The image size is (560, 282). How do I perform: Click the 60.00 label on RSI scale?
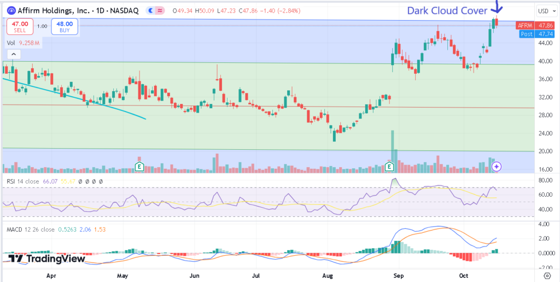coord(545,195)
